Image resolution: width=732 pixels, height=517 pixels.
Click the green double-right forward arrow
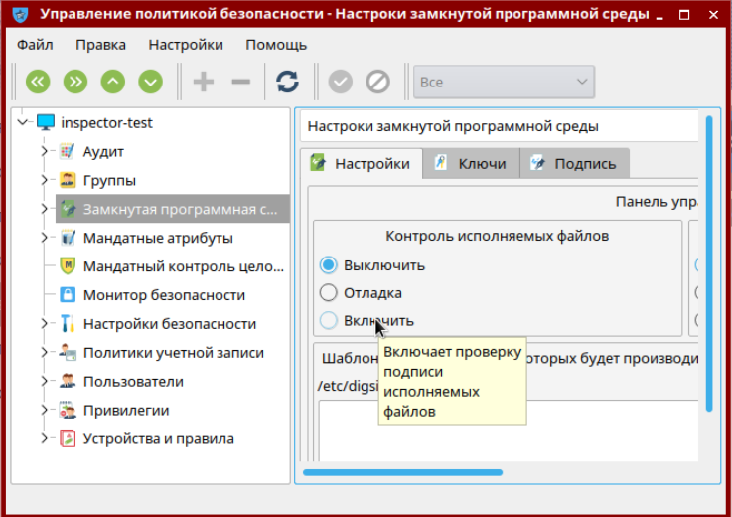[75, 82]
